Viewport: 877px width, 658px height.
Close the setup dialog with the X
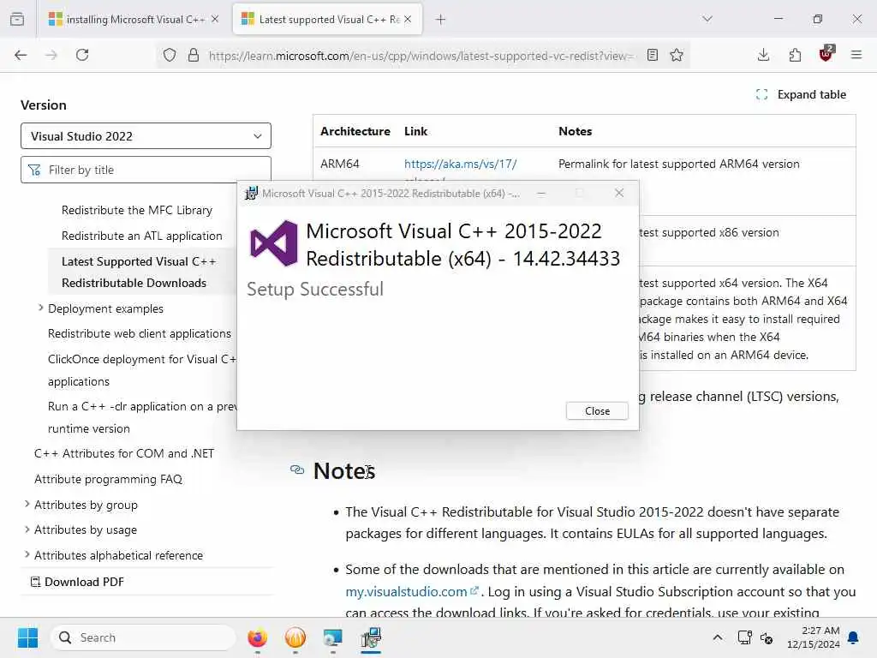click(619, 193)
